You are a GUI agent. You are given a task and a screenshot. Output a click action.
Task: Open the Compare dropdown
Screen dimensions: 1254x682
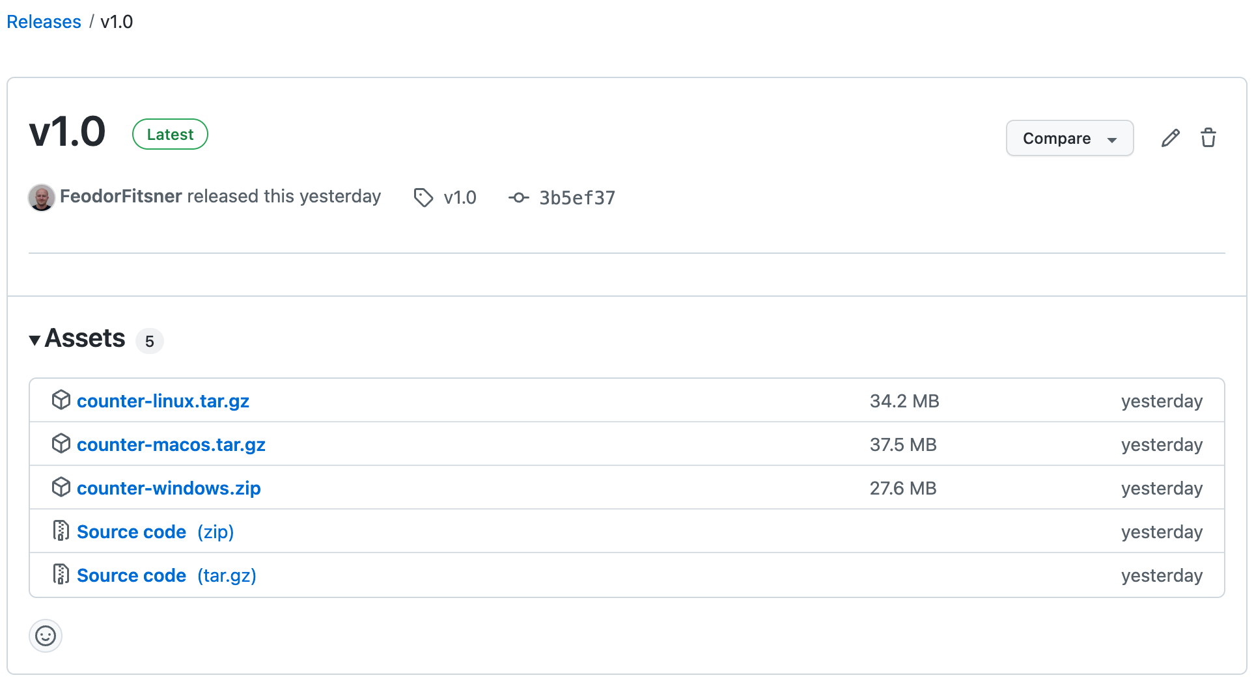[1069, 138]
